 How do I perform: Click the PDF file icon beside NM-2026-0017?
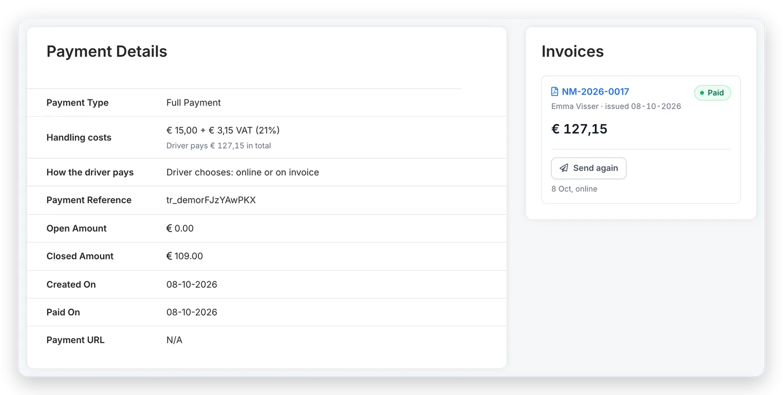pos(555,92)
